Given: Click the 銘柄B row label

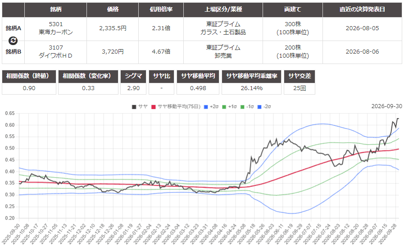Looking at the screenshot, I should (14, 51).
